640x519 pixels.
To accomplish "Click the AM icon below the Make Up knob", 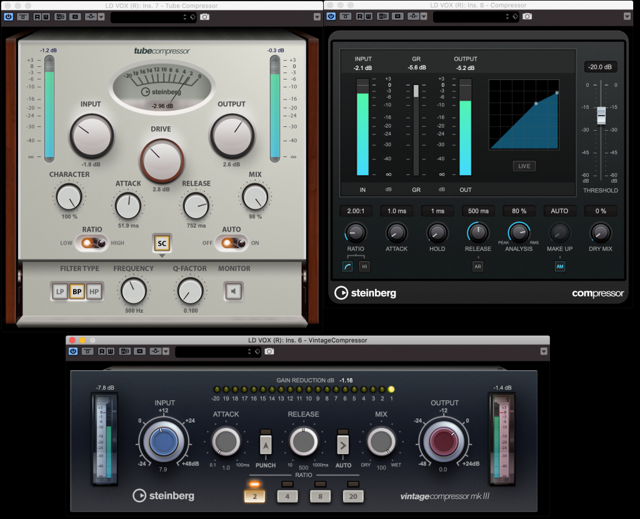I will click(x=559, y=266).
